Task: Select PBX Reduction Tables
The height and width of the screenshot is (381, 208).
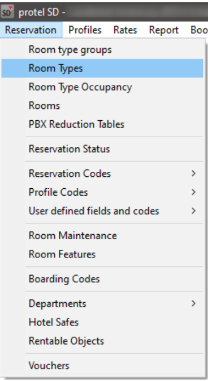Action: click(102, 124)
